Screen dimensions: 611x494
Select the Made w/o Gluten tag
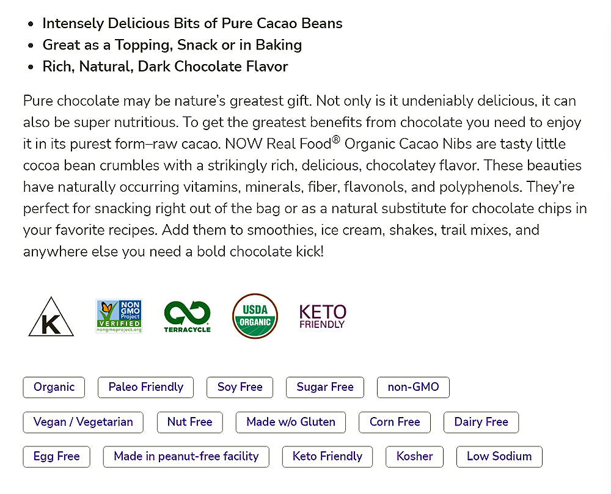pyautogui.click(x=291, y=422)
